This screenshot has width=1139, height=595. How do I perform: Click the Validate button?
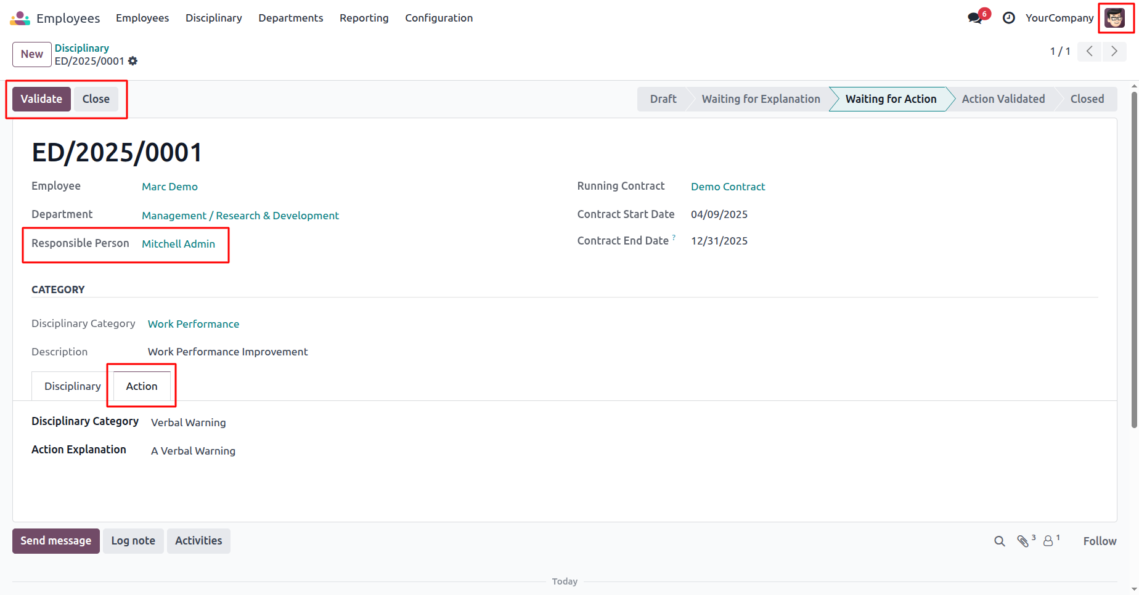(x=41, y=99)
